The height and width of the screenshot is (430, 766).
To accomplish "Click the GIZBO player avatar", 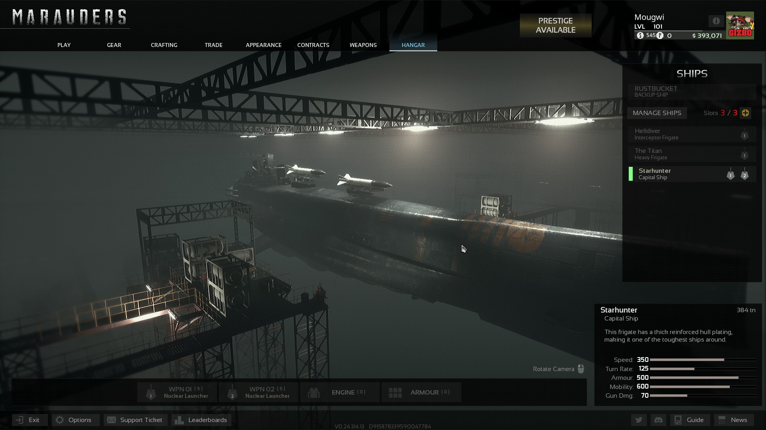I will 740,25.
